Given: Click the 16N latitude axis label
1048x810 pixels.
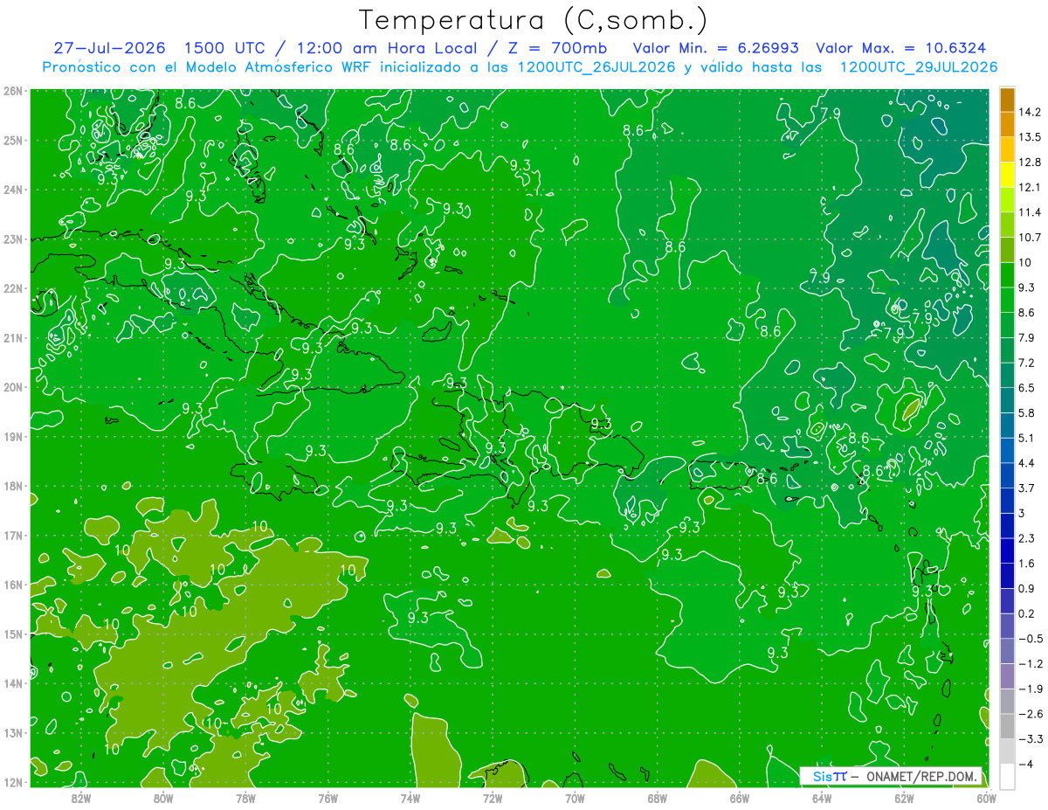Looking at the screenshot, I should click(x=12, y=585).
